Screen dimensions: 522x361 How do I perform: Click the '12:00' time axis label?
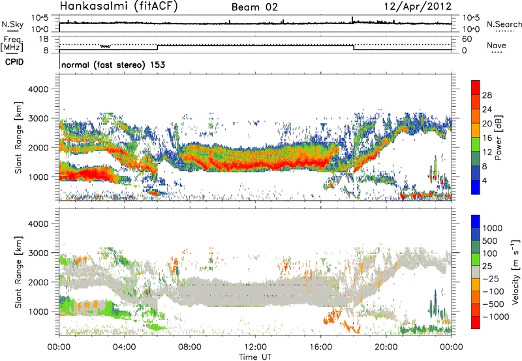pyautogui.click(x=255, y=347)
